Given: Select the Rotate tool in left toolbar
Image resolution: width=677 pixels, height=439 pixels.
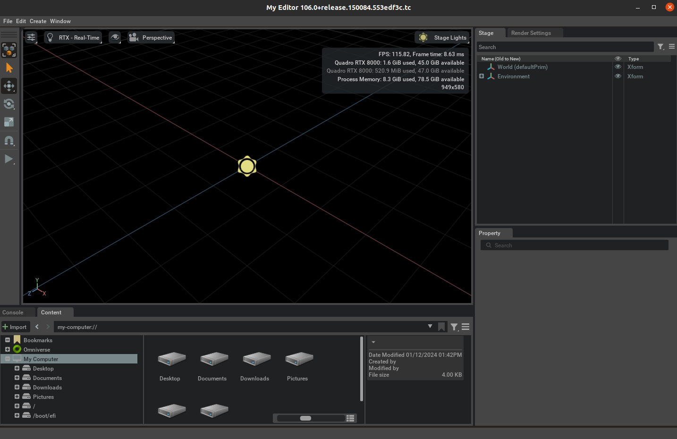Looking at the screenshot, I should point(9,104).
